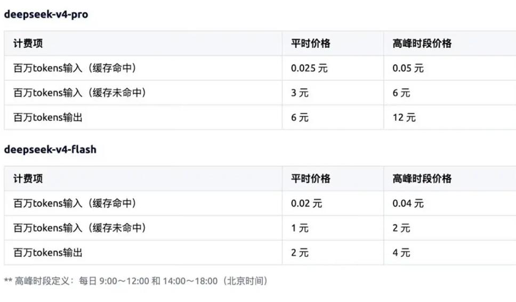
Task: Click the 高峰时段定义 footnote text
Action: tap(136, 281)
